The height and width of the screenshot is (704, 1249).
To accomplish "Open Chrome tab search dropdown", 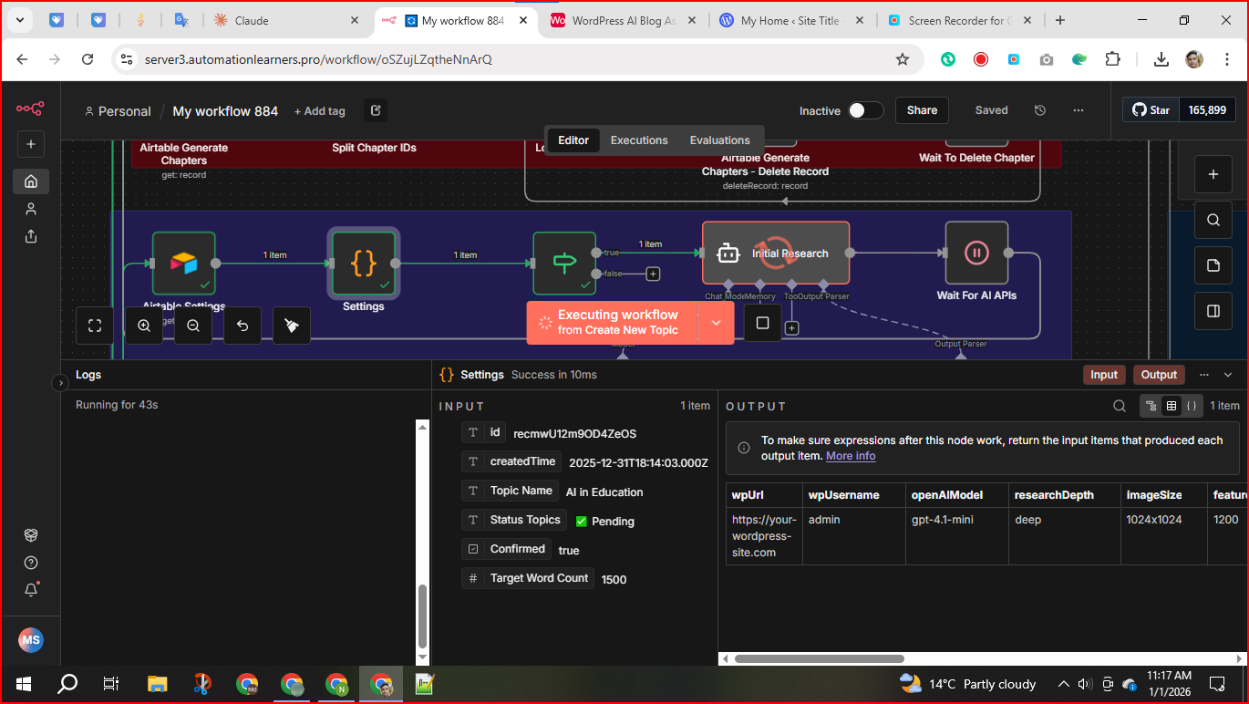I will [x=20, y=20].
